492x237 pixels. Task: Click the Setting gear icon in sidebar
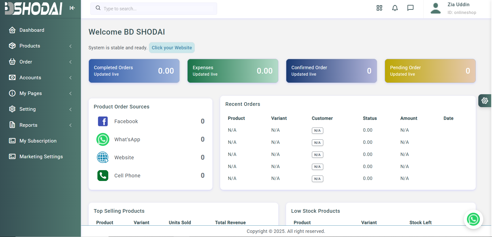tap(12, 109)
